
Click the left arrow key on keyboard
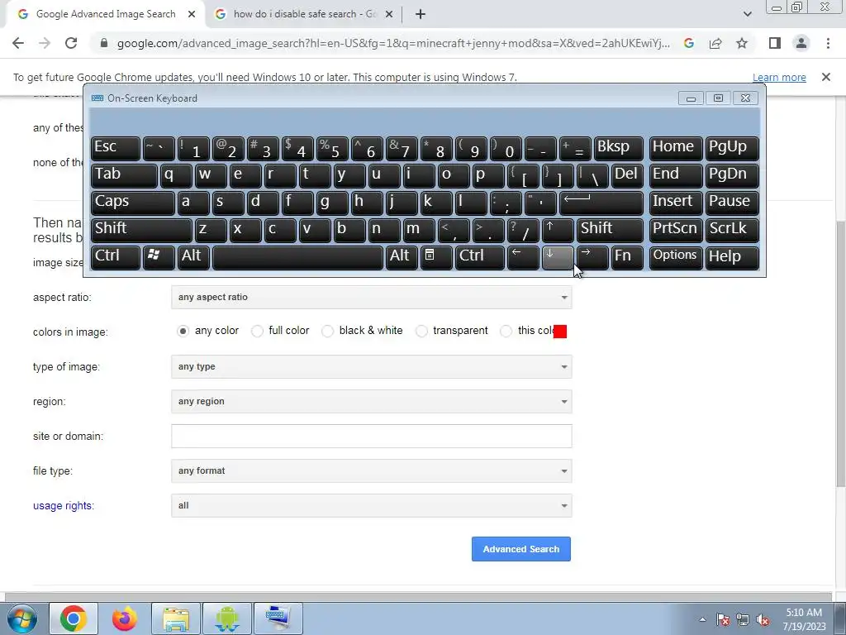coord(523,256)
